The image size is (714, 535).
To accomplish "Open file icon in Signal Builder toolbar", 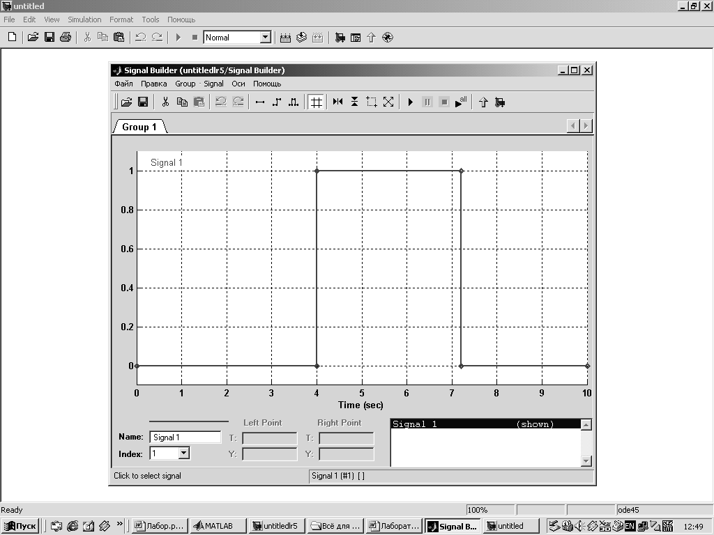I will 127,102.
